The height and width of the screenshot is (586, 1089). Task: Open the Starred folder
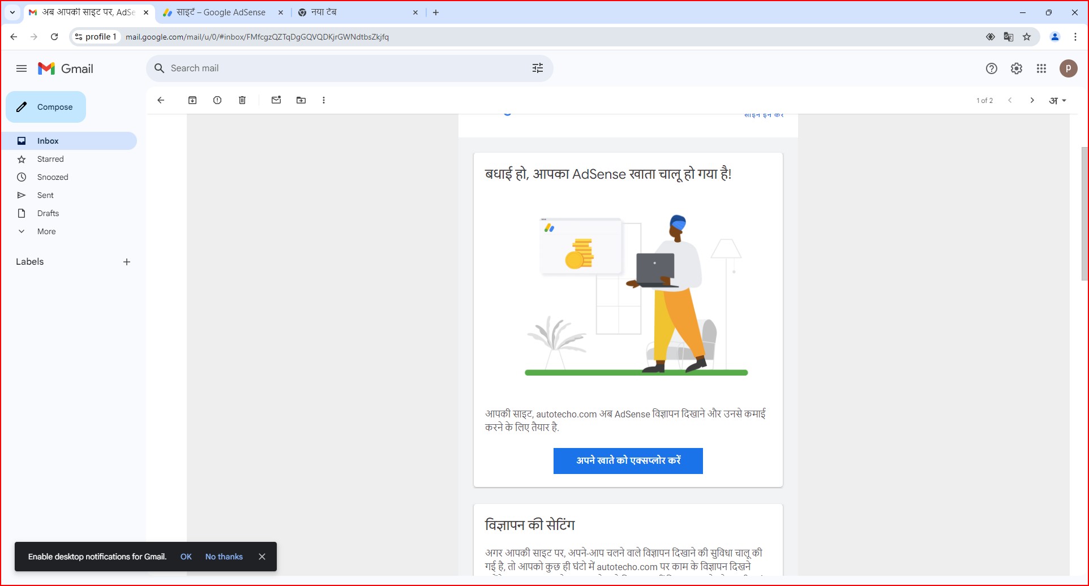click(50, 159)
